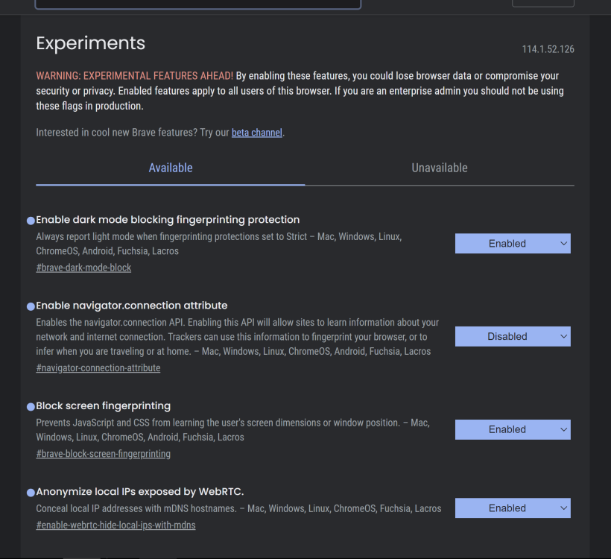Click the blue dot beside Anonymize local IPs
Image resolution: width=611 pixels, height=559 pixels.
pos(31,493)
